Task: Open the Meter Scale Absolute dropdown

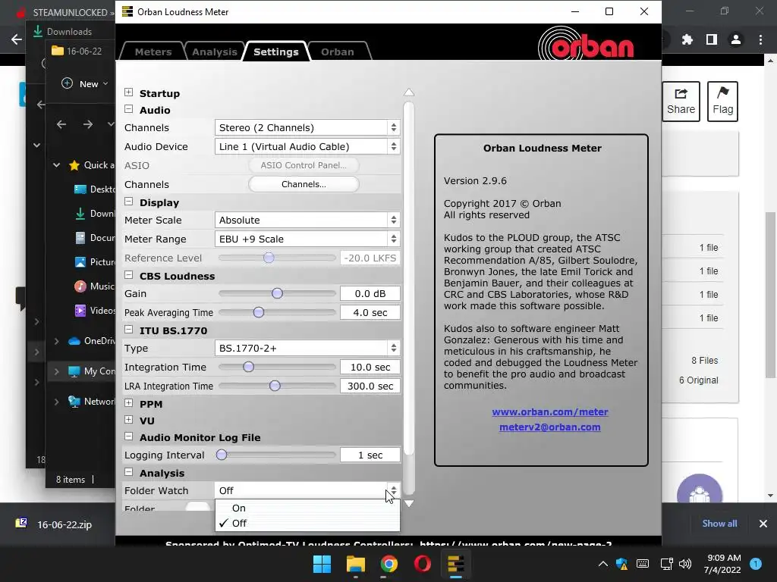Action: point(307,221)
